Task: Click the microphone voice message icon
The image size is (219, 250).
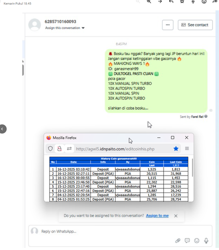Action: [x=206, y=240]
